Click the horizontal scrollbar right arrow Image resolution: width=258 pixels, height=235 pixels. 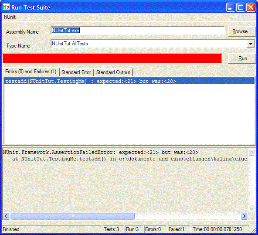click(x=244, y=216)
